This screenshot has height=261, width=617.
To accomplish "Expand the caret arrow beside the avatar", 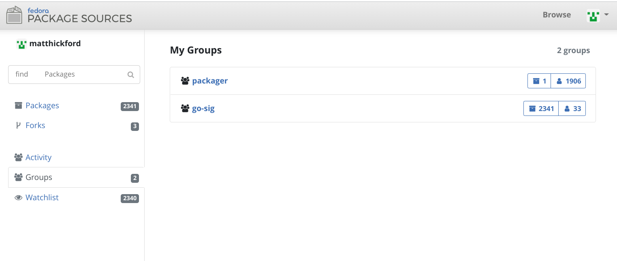I will click(x=606, y=15).
